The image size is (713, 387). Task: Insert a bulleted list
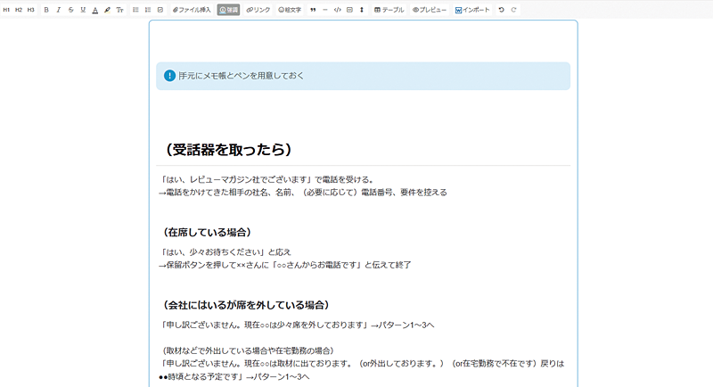tap(135, 10)
